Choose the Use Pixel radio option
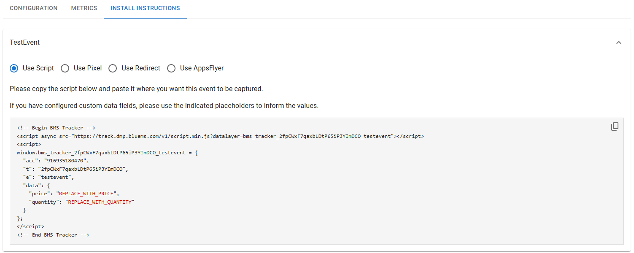This screenshot has width=634, height=253. (65, 68)
